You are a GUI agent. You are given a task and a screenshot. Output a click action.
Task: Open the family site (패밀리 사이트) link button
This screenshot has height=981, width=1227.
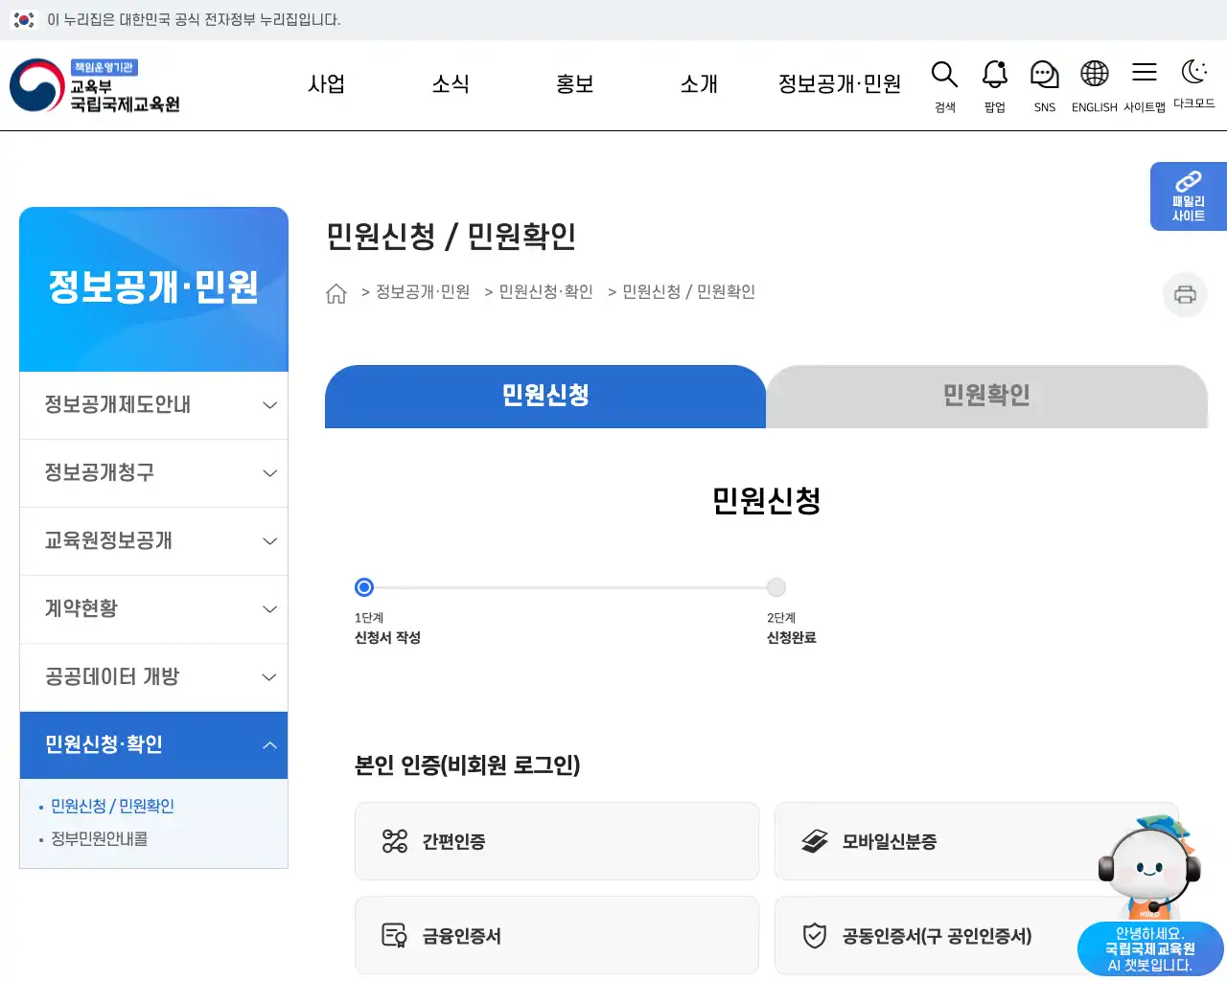click(1189, 196)
